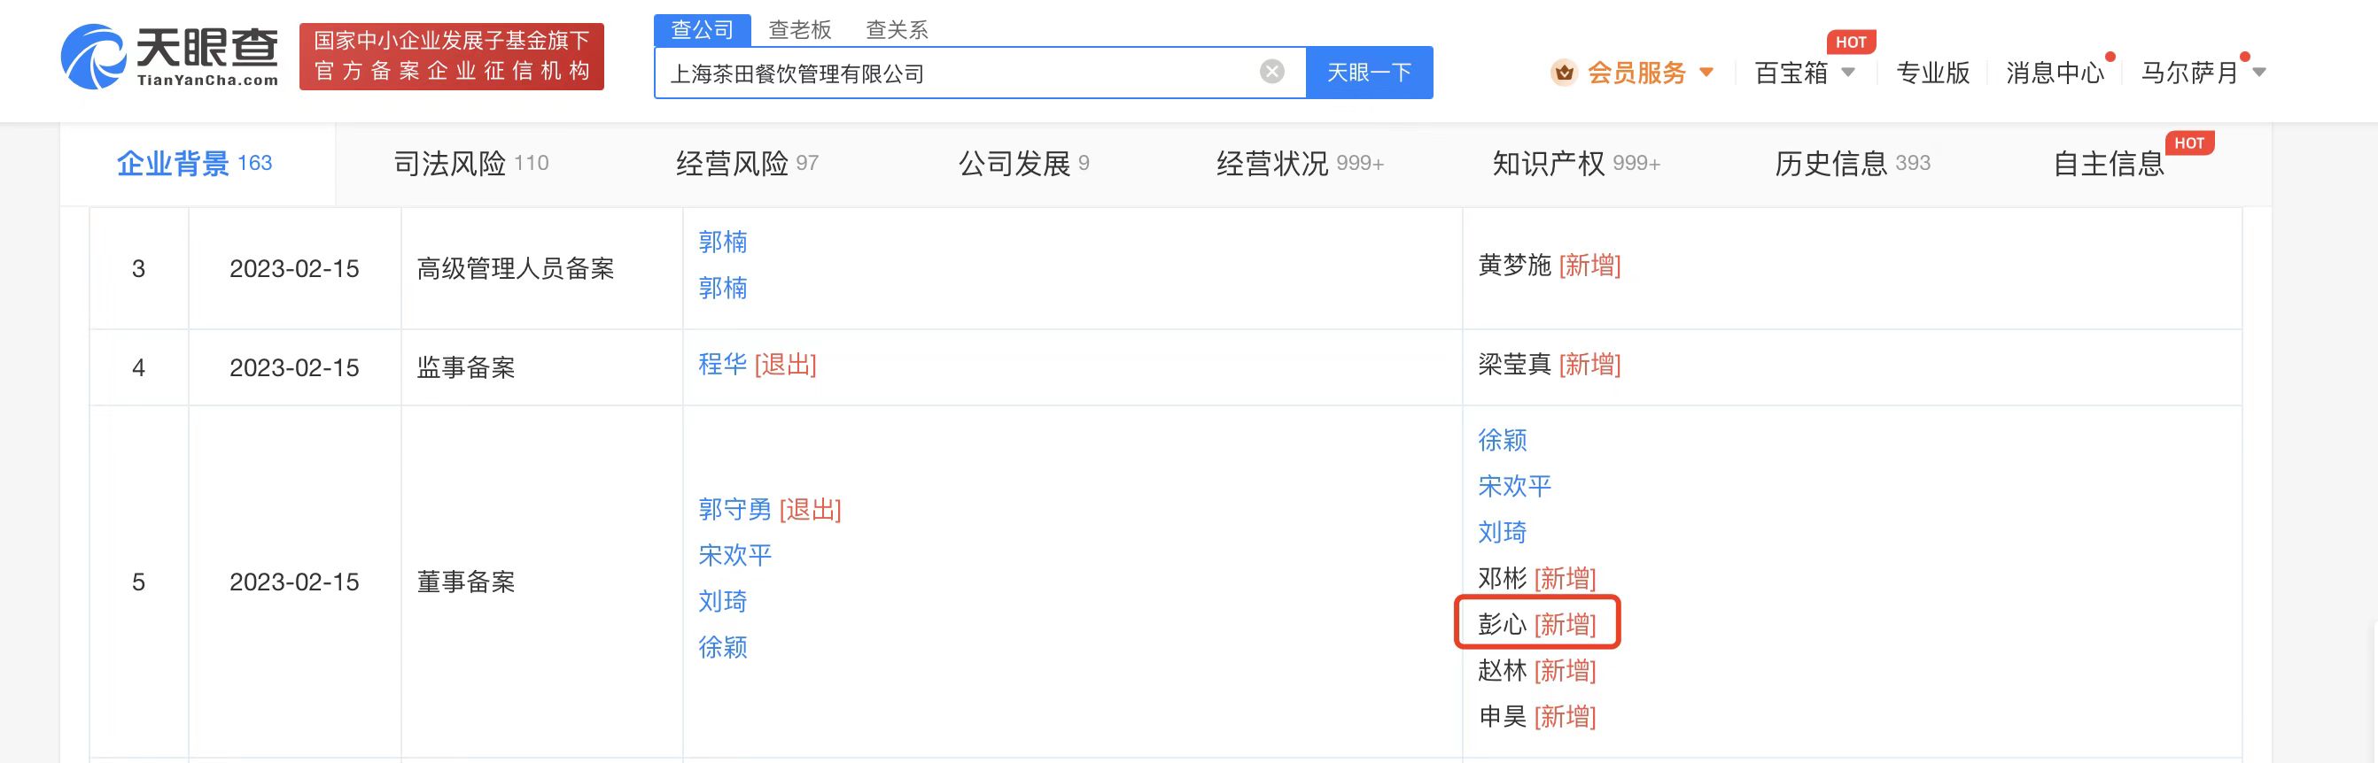
Task: Open the 知识产权 tab
Action: pos(1575,163)
